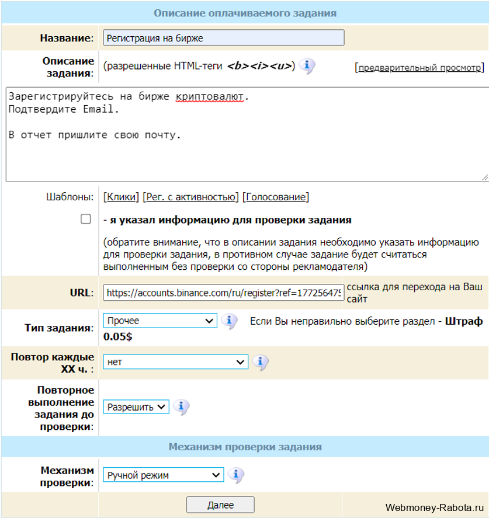Open the Механизм проверки dropdown Ручной режим
Viewport: 489px width, 518px height.
(164, 475)
